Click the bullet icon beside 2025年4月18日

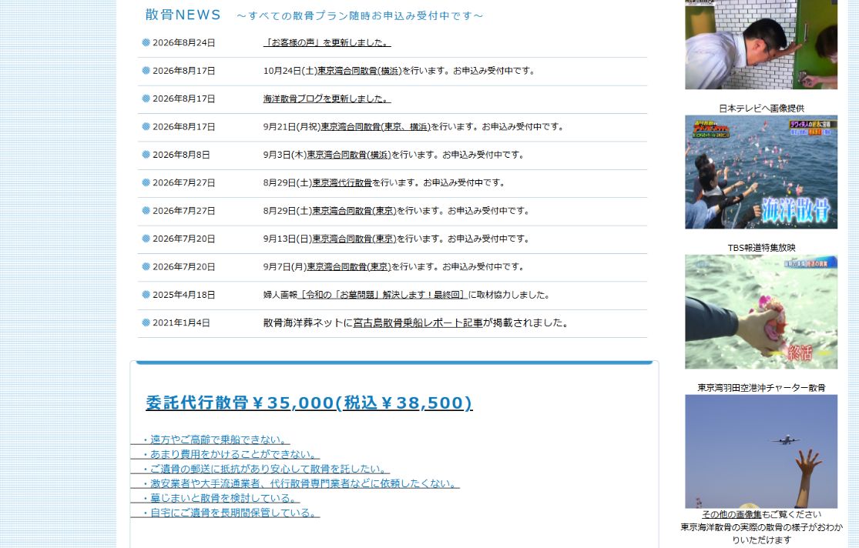point(146,295)
